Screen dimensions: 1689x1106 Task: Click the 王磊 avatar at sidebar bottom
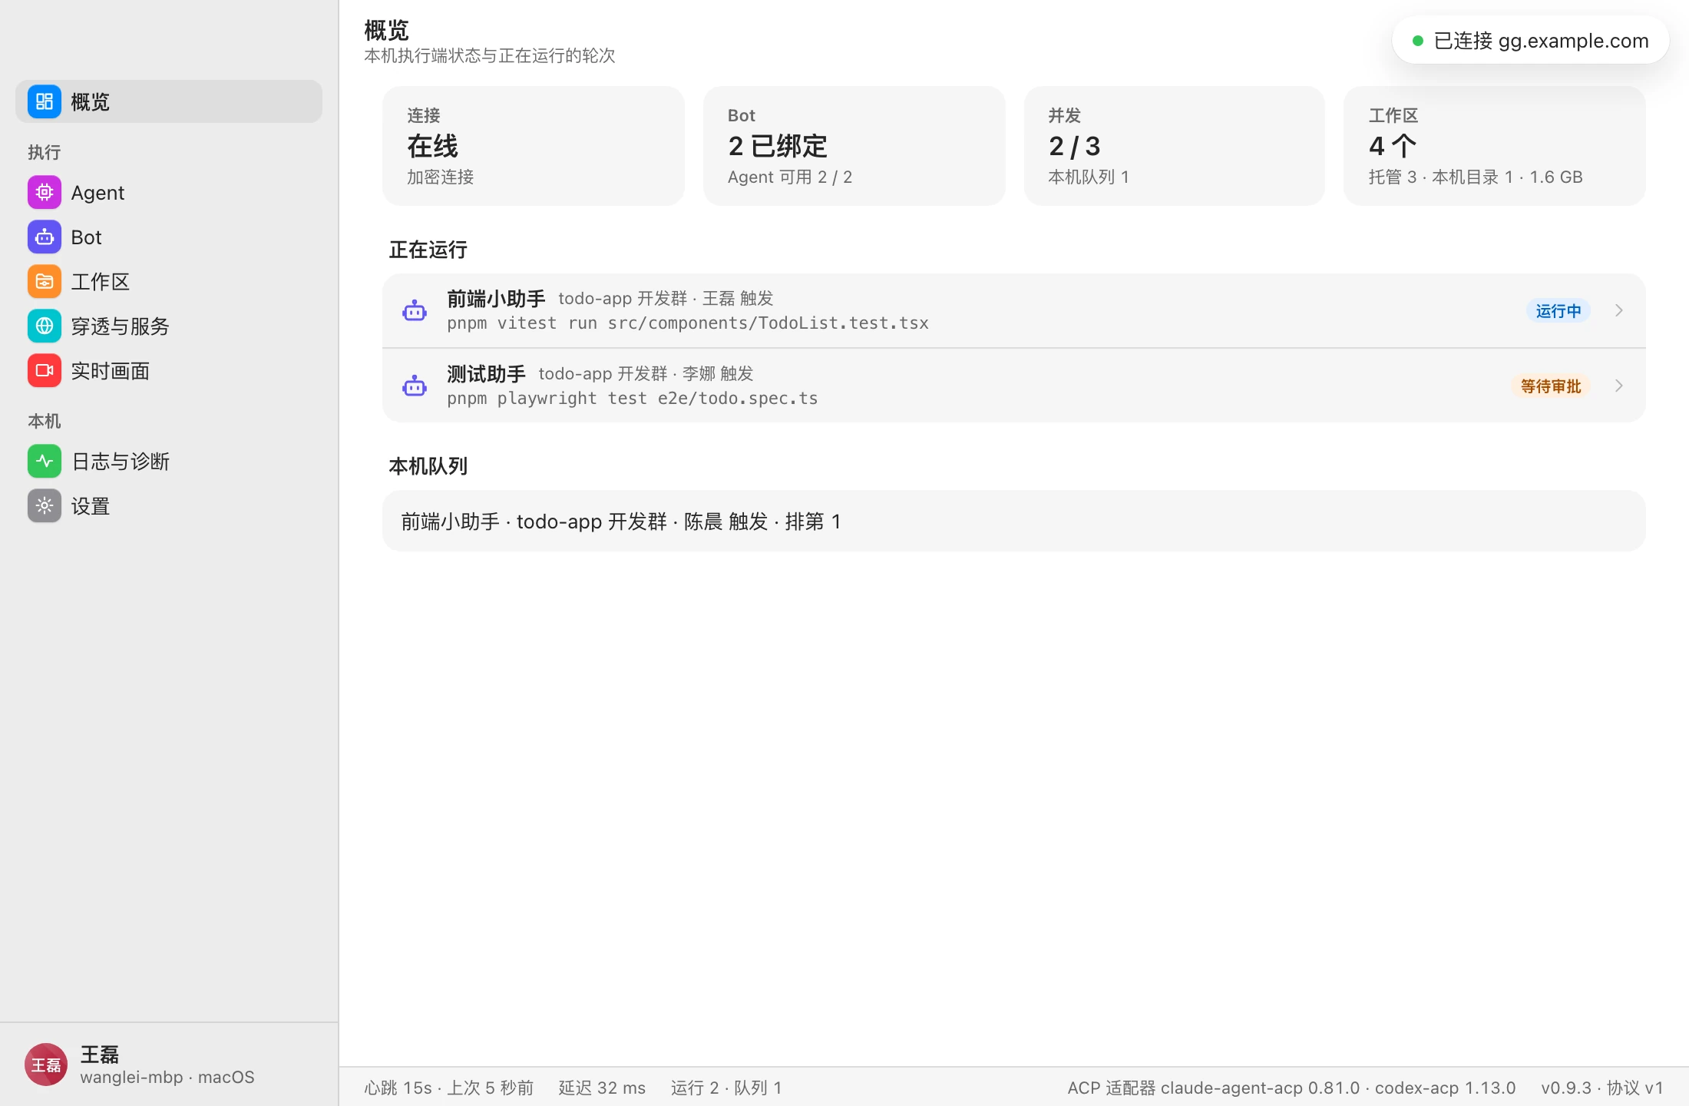tap(46, 1065)
